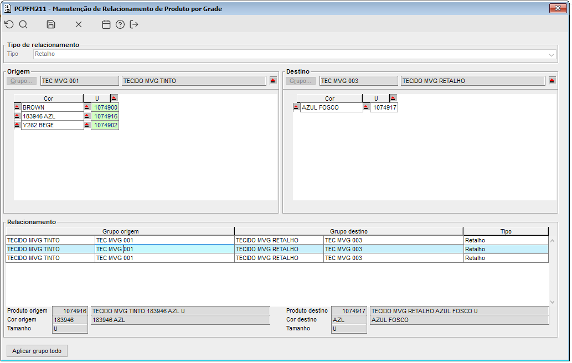The image size is (572, 363).
Task: Open the calendar toolbar icon
Action: pos(106,24)
